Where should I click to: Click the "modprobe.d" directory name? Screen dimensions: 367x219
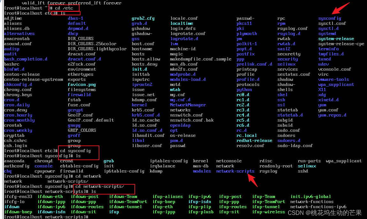[183, 74]
